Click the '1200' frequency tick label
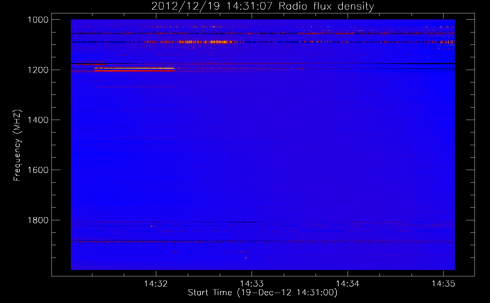Viewport: 490px width, 303px height. click(38, 70)
